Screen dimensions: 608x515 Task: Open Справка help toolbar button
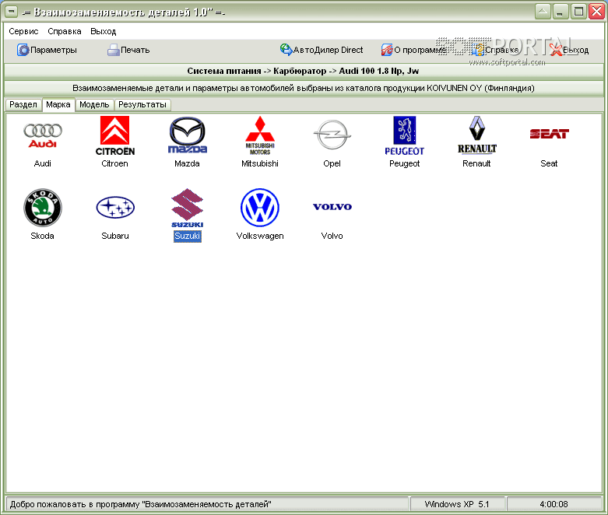[496, 50]
